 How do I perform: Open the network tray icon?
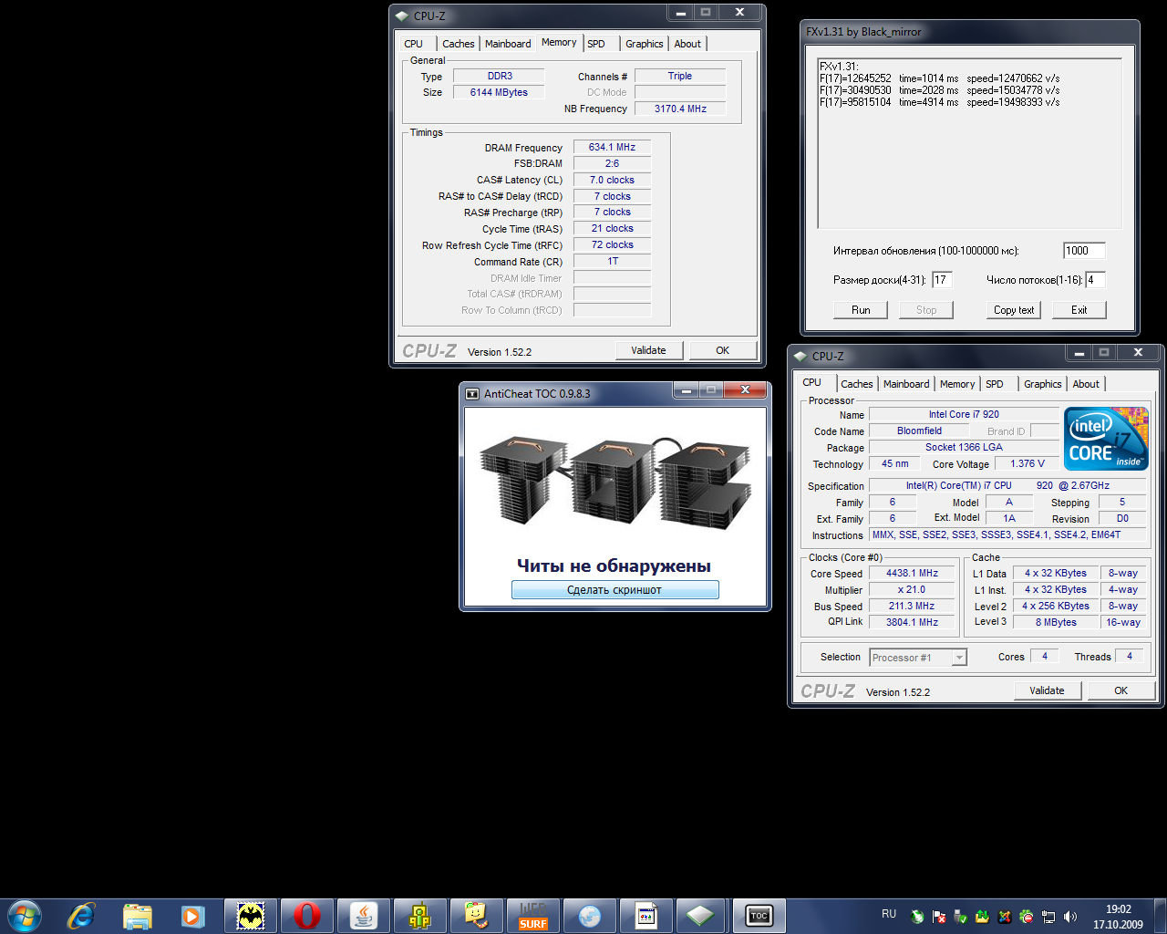[1048, 917]
